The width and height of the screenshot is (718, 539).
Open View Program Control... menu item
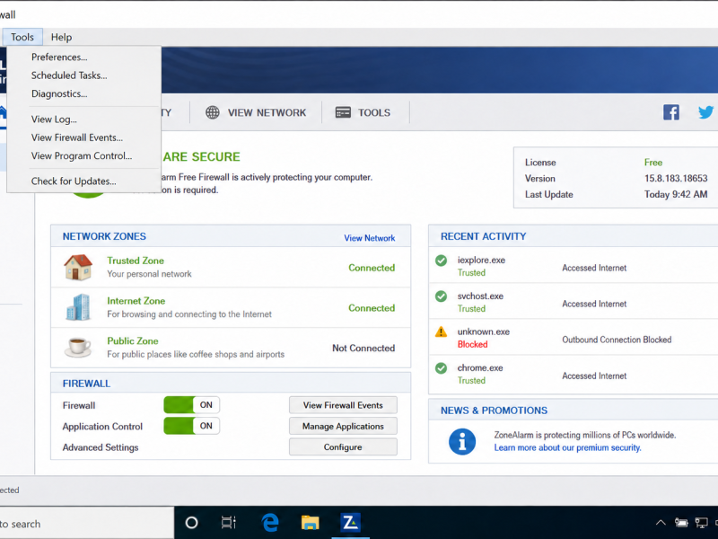(82, 156)
